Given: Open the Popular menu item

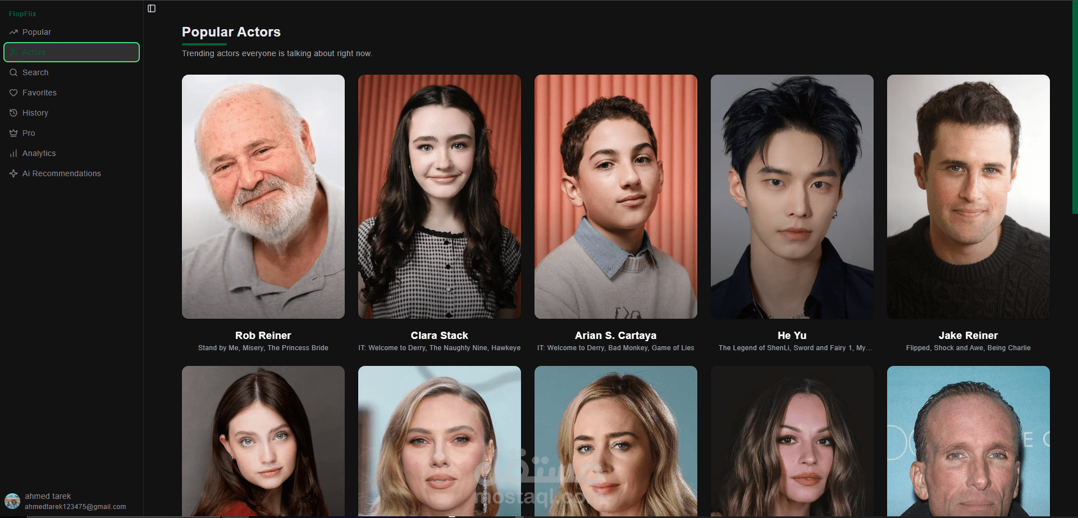Looking at the screenshot, I should (71, 32).
